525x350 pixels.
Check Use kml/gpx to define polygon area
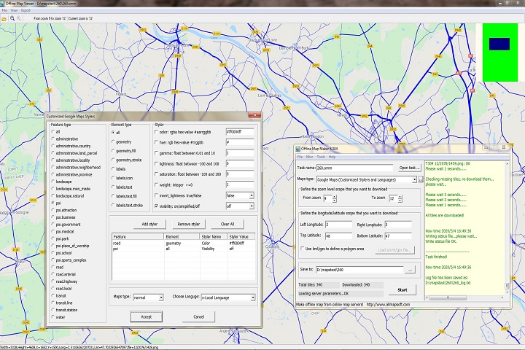pyautogui.click(x=300, y=249)
